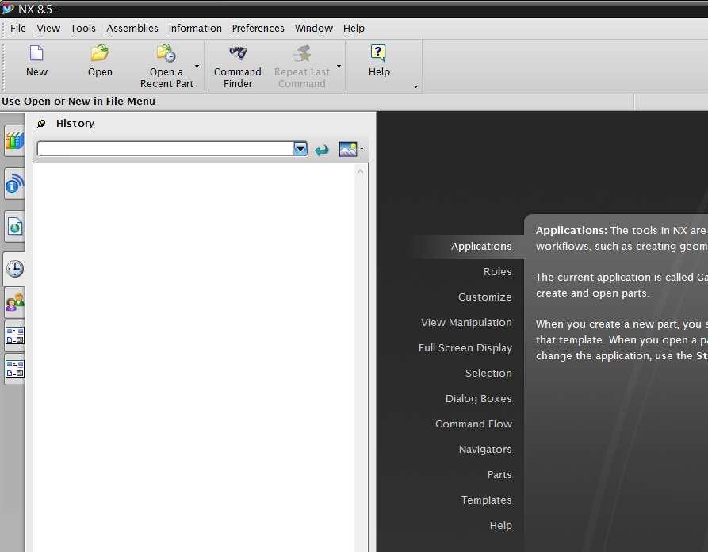The width and height of the screenshot is (708, 552).
Task: Select the Dialog Boxes topic
Action: pyautogui.click(x=479, y=398)
